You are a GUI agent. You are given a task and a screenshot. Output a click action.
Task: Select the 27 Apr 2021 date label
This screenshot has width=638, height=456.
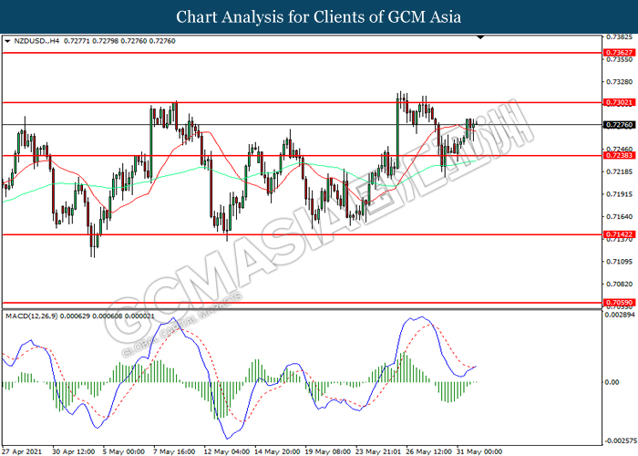tap(24, 451)
